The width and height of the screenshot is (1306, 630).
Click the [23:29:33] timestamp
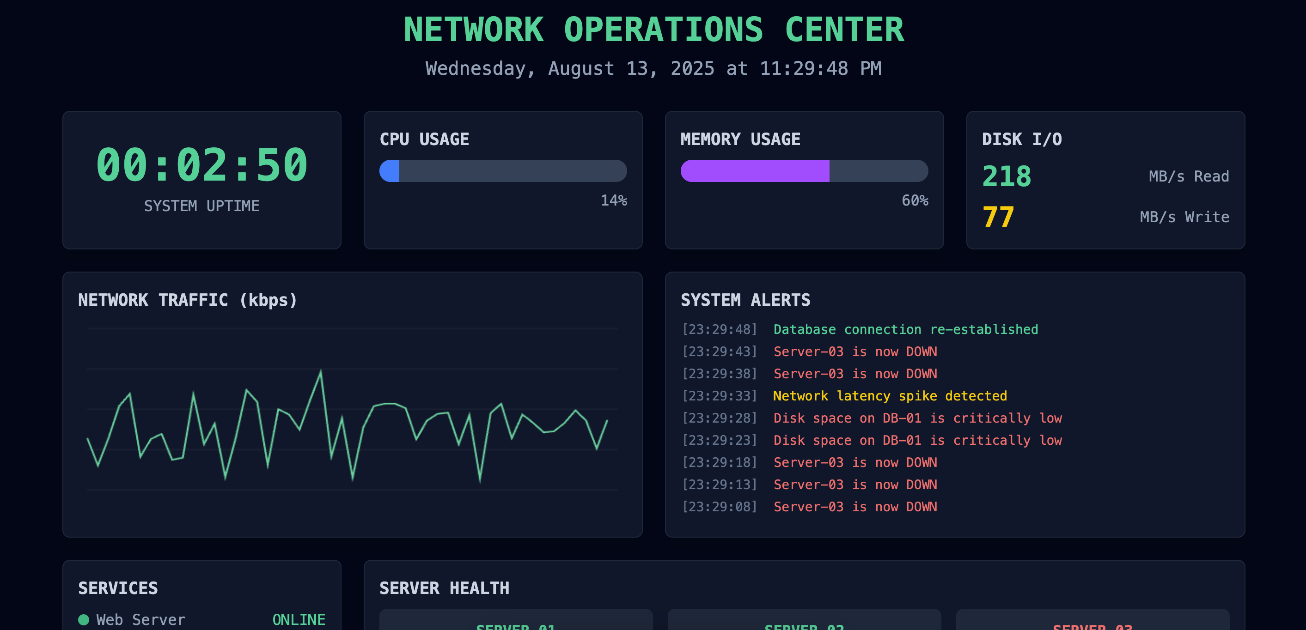click(720, 396)
